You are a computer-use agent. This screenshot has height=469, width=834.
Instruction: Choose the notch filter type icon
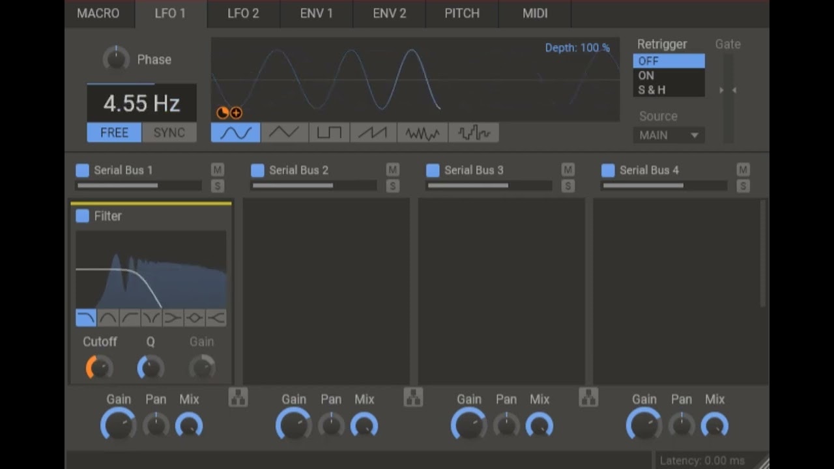151,318
